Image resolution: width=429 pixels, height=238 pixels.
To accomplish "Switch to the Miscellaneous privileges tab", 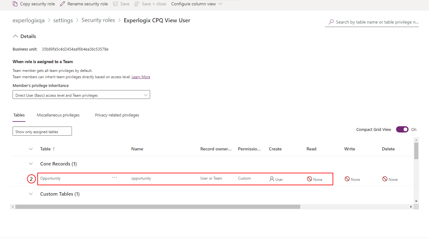I will (x=58, y=115).
